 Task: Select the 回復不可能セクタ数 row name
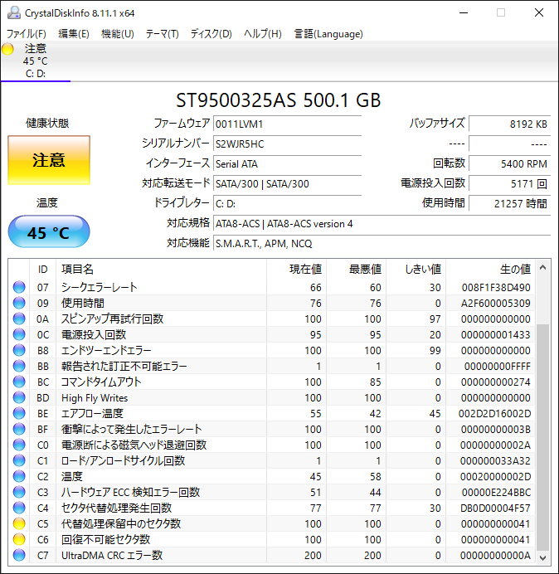tap(106, 539)
